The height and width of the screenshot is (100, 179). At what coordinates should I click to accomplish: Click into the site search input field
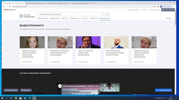(70, 14)
